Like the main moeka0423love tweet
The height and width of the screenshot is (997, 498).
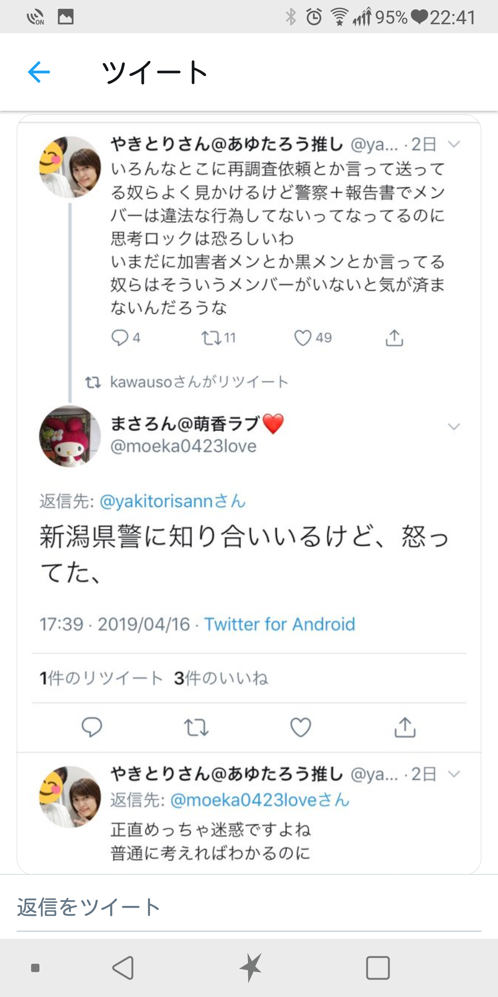coord(301,727)
